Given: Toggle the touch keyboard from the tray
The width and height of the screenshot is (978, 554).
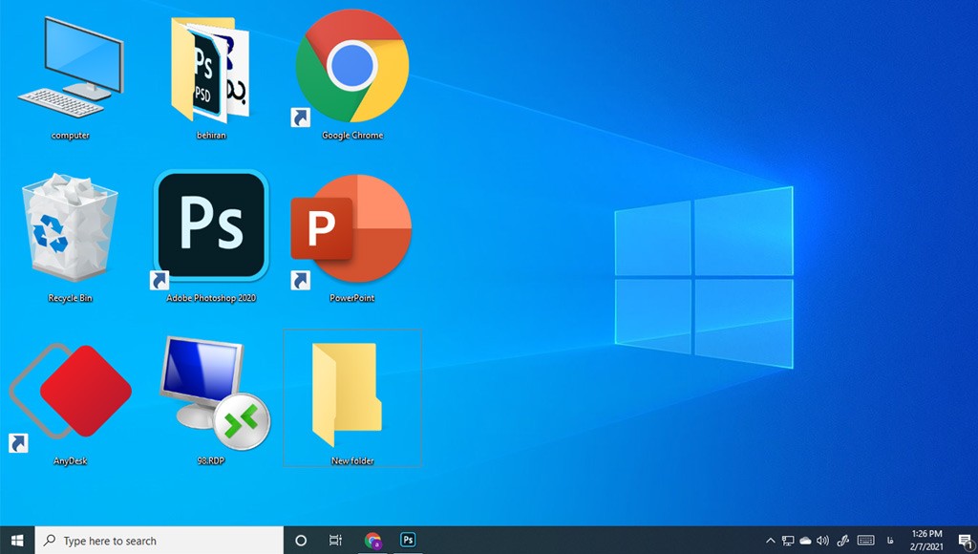Looking at the screenshot, I should 865,540.
